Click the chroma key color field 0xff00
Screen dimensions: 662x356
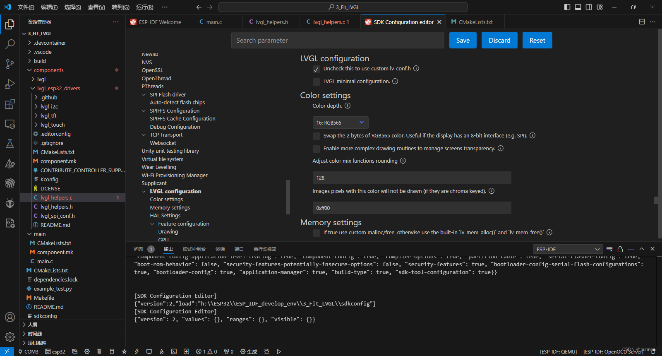412,208
